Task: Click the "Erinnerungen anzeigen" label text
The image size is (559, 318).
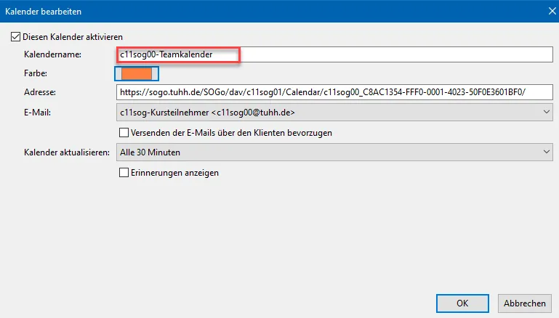Action: [174, 173]
